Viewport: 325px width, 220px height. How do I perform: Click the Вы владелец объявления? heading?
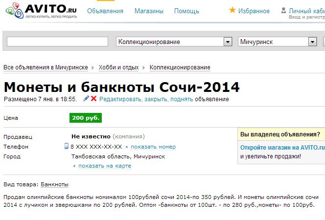coord(280,134)
